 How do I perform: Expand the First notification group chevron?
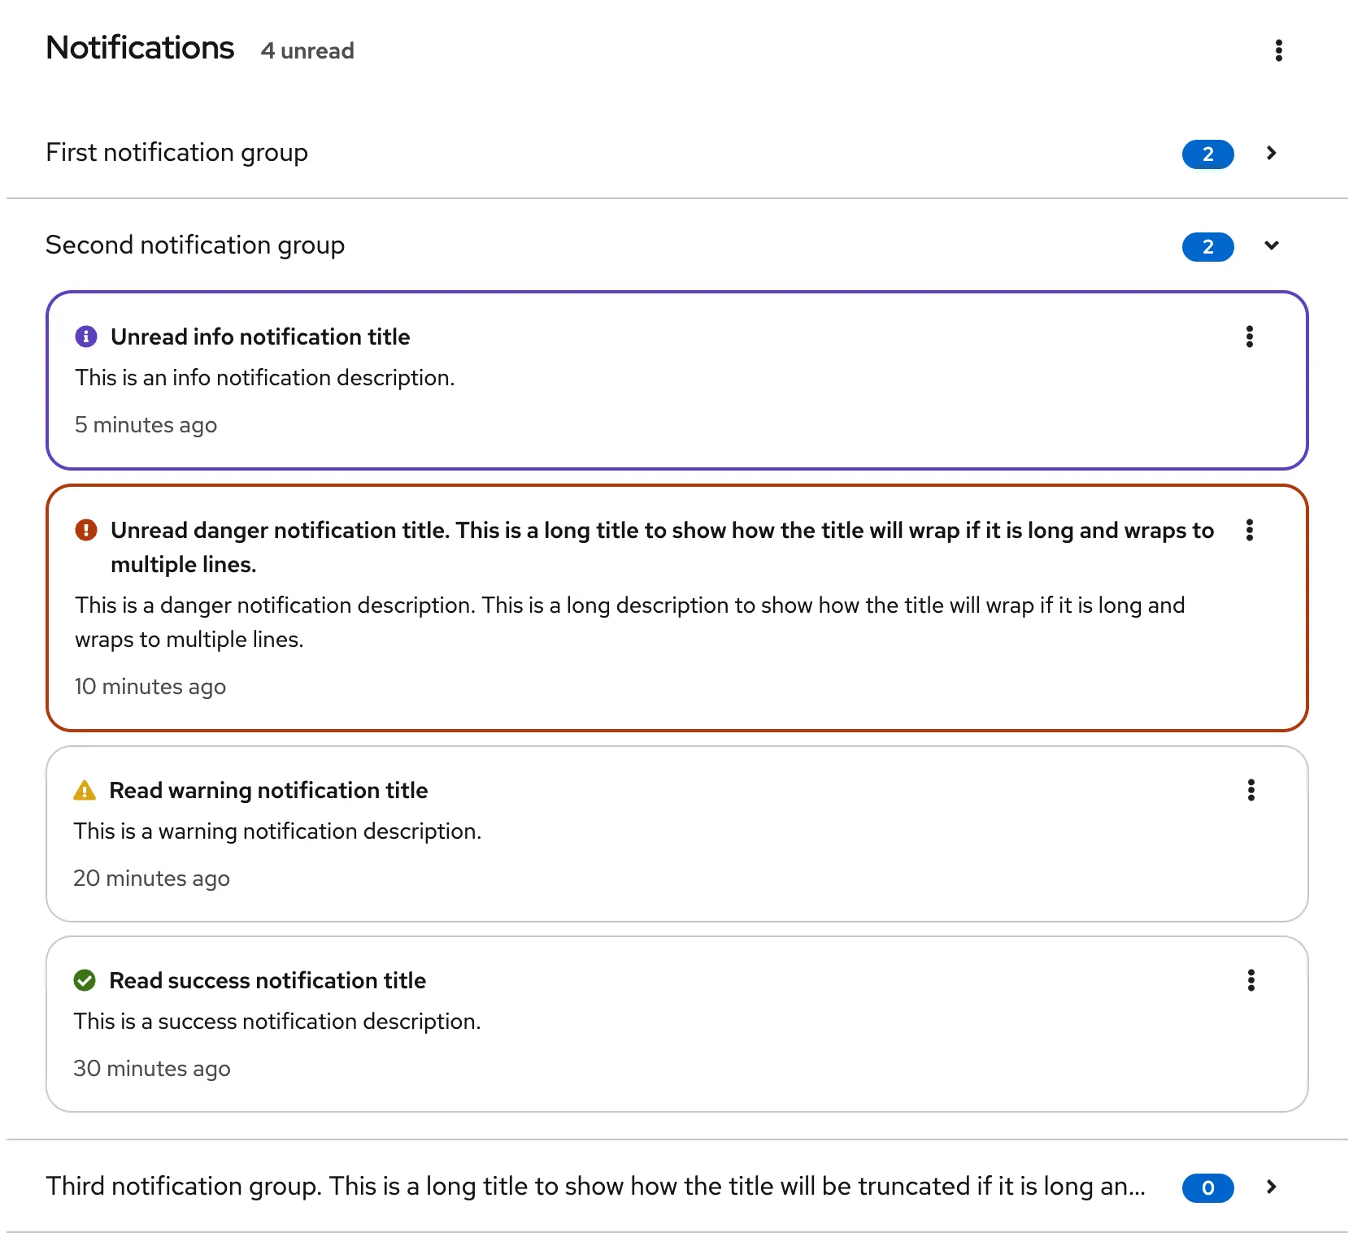tap(1272, 153)
